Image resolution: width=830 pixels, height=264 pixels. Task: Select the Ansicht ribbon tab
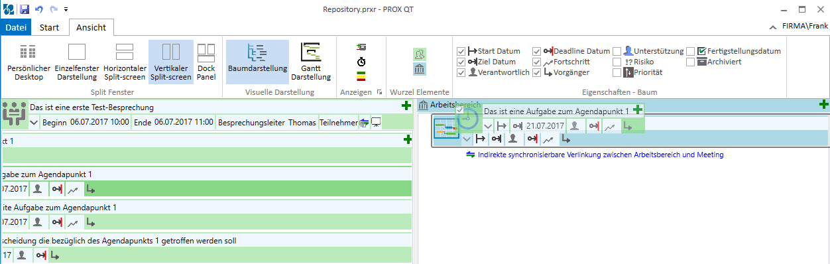pos(91,27)
